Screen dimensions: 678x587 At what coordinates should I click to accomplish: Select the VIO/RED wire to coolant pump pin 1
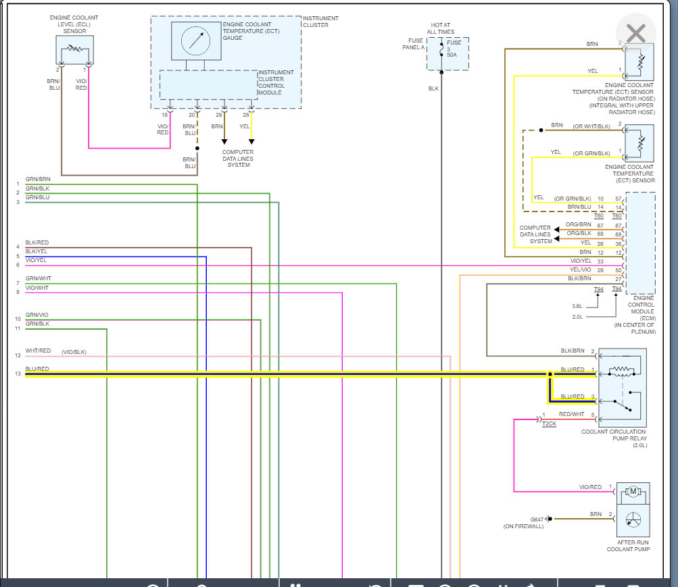(564, 492)
